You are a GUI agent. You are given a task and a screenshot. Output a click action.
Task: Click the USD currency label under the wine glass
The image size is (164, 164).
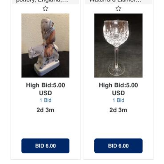(x=118, y=93)
